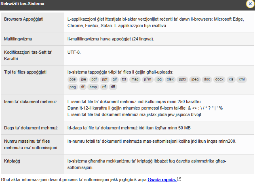Select the msg file type tag
Image resolution: width=255 pixels, height=186 pixels.
pos(135,79)
